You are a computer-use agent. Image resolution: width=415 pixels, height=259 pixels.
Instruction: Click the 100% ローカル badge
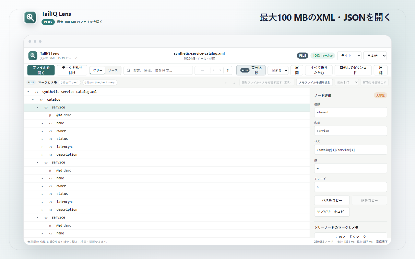click(x=323, y=56)
